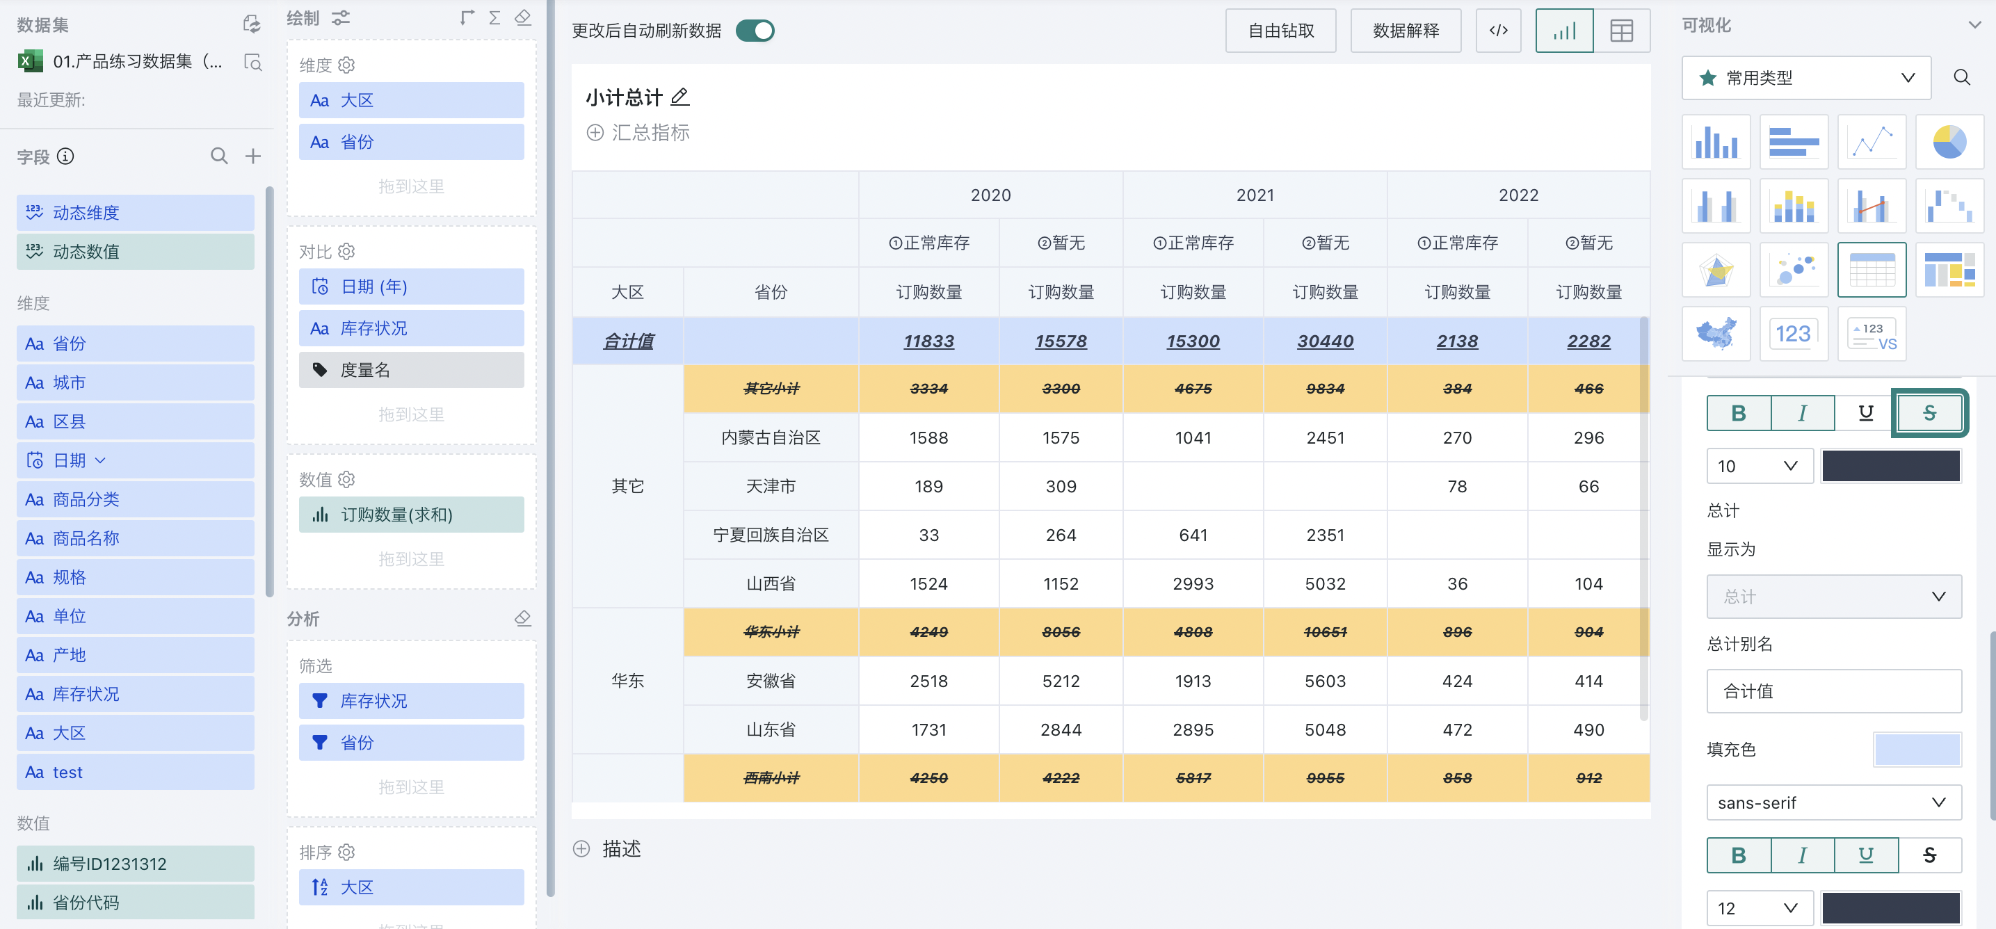The height and width of the screenshot is (929, 1996).
Task: Select the column bar chart type
Action: pos(1716,142)
